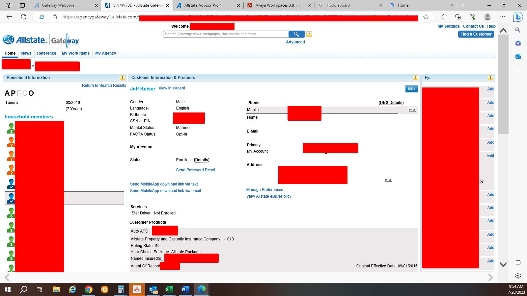The height and width of the screenshot is (296, 527).
Task: Click in the Search Gateway input field
Action: coord(226,34)
